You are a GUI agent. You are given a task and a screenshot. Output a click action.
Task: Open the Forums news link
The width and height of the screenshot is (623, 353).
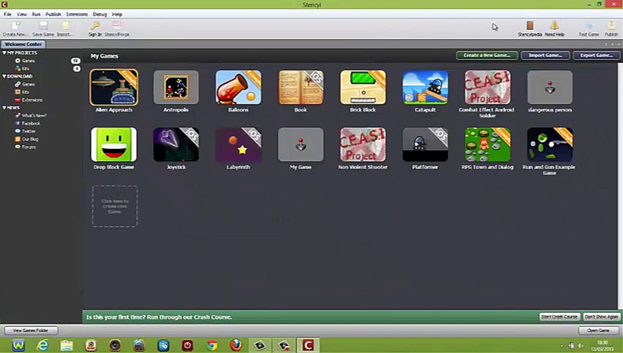[x=28, y=147]
